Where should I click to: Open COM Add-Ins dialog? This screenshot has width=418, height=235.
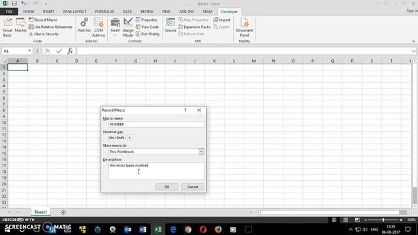tap(99, 27)
